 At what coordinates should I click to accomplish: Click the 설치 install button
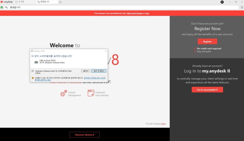(x=86, y=71)
